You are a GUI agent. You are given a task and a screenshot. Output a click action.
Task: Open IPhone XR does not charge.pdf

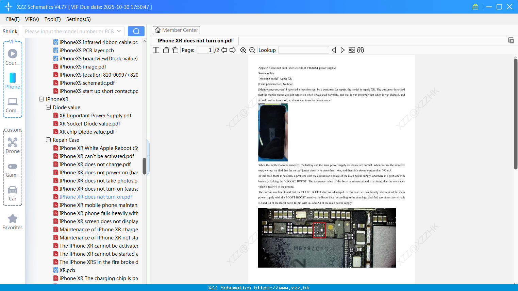pos(92,164)
